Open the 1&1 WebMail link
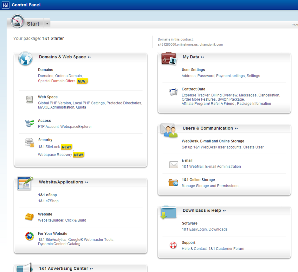 point(193,166)
